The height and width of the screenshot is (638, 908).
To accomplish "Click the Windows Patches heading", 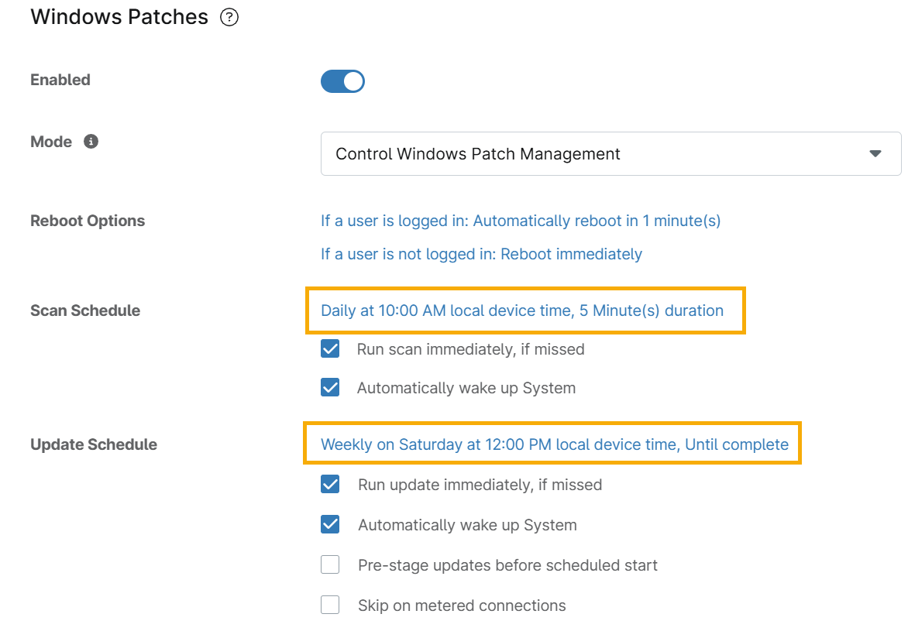I will coord(119,18).
